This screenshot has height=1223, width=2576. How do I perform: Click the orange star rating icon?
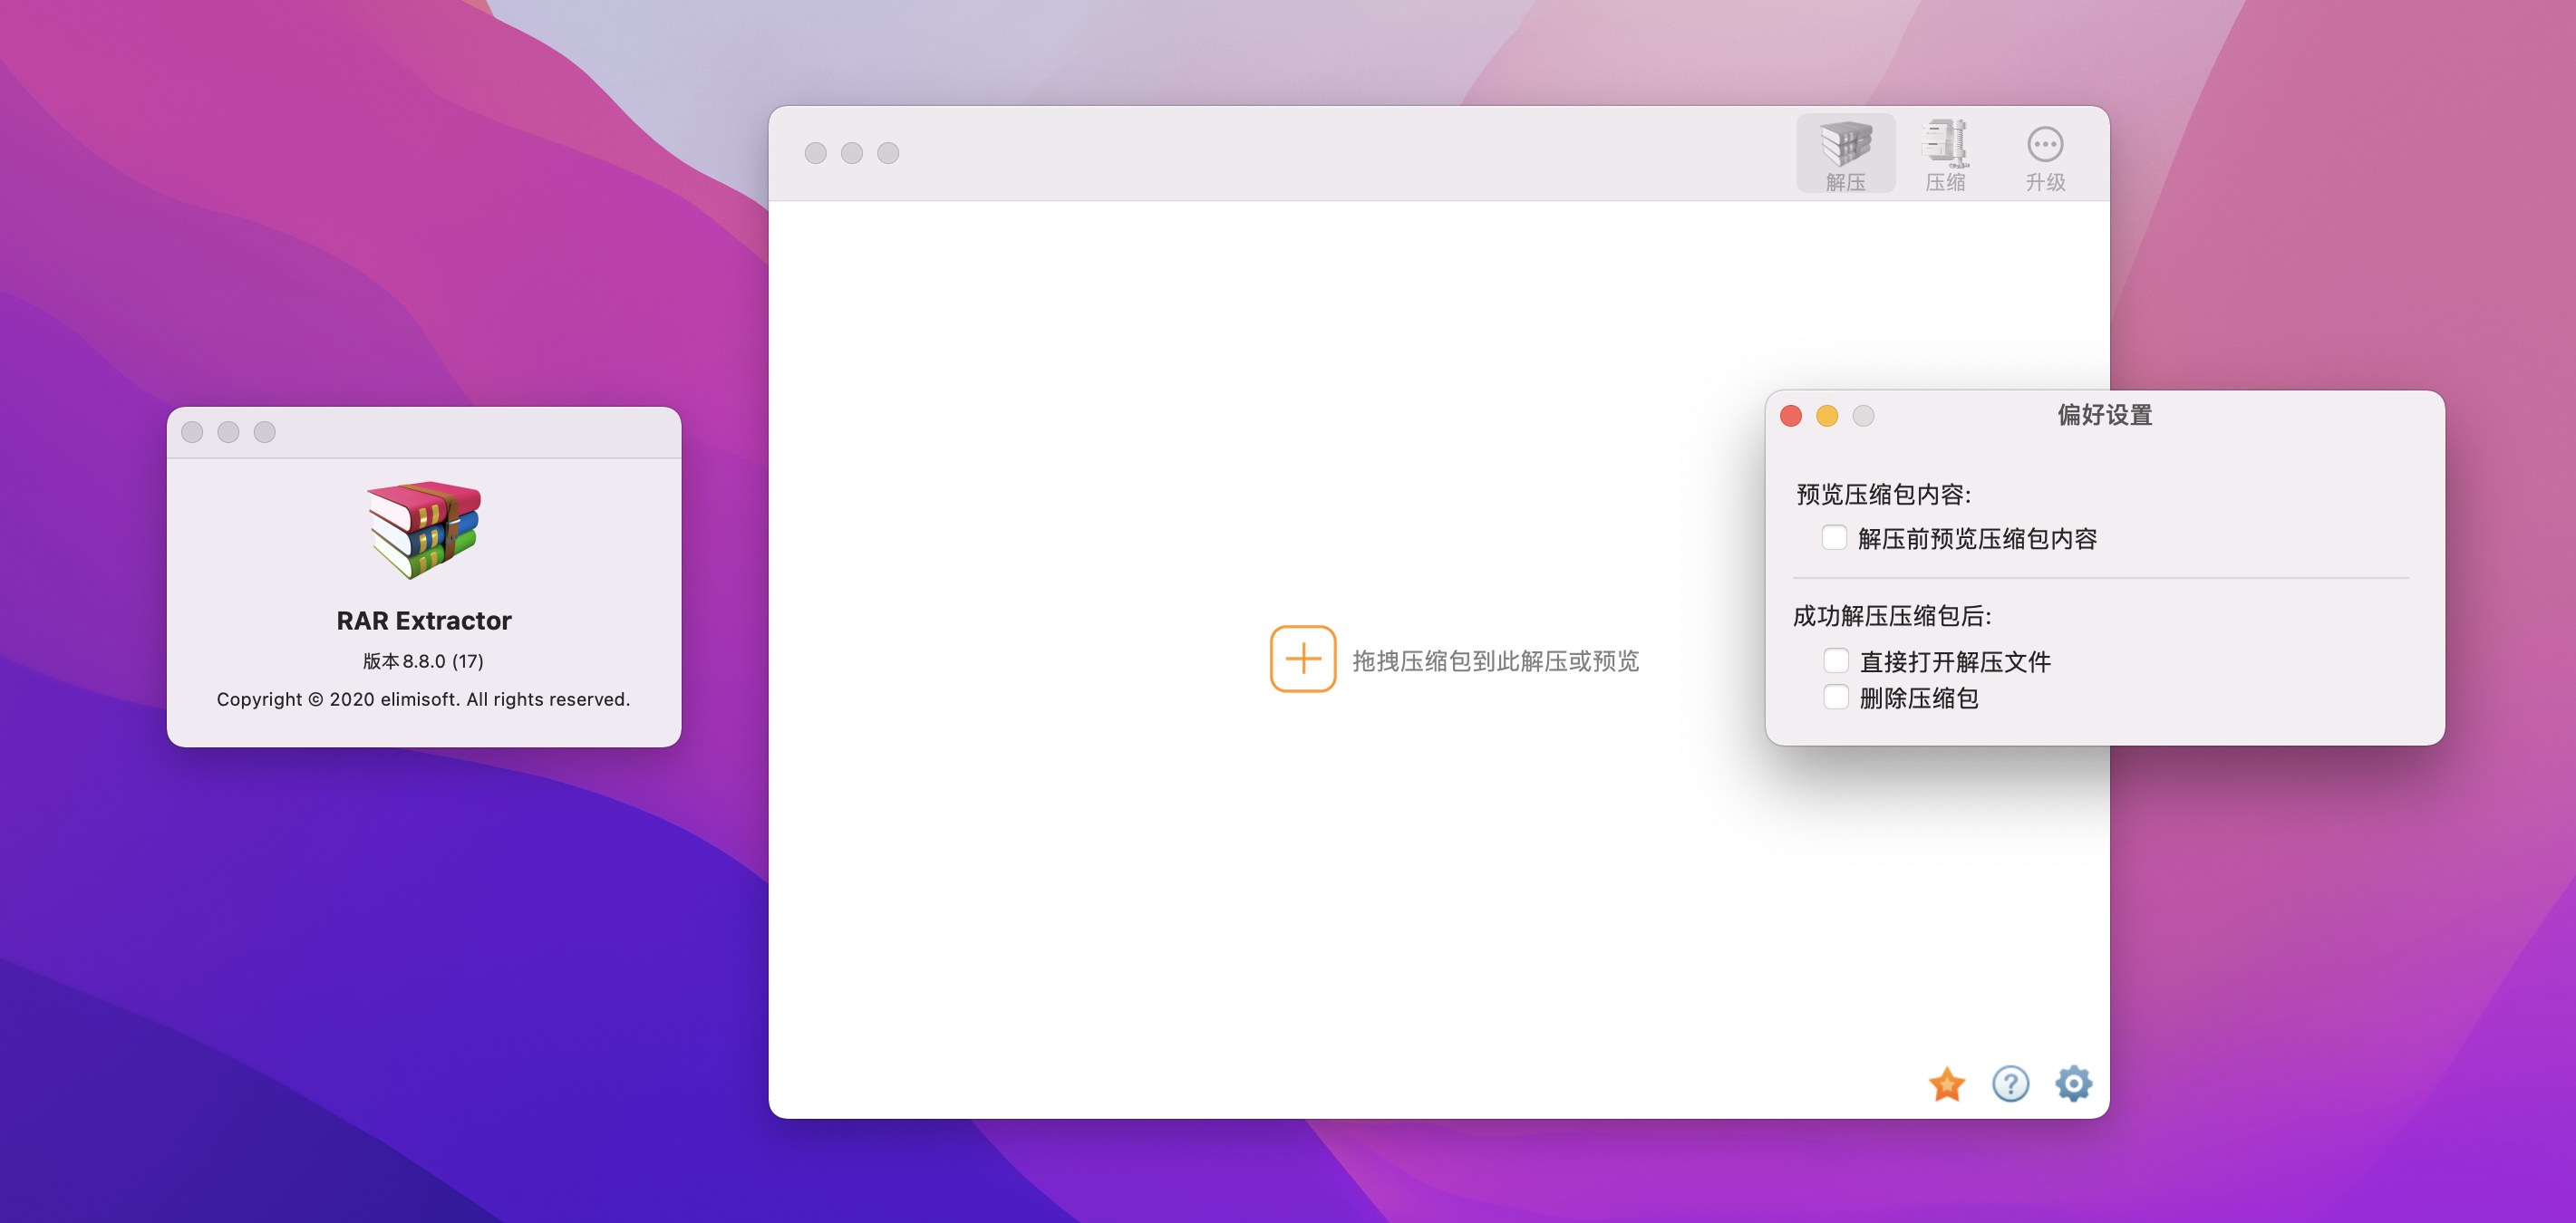(1947, 1084)
